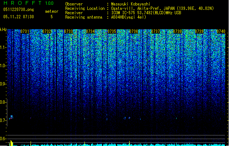The height and width of the screenshot is (146, 229).
Task: Click the meteor echo pair before 0736
Action: click(127, 118)
